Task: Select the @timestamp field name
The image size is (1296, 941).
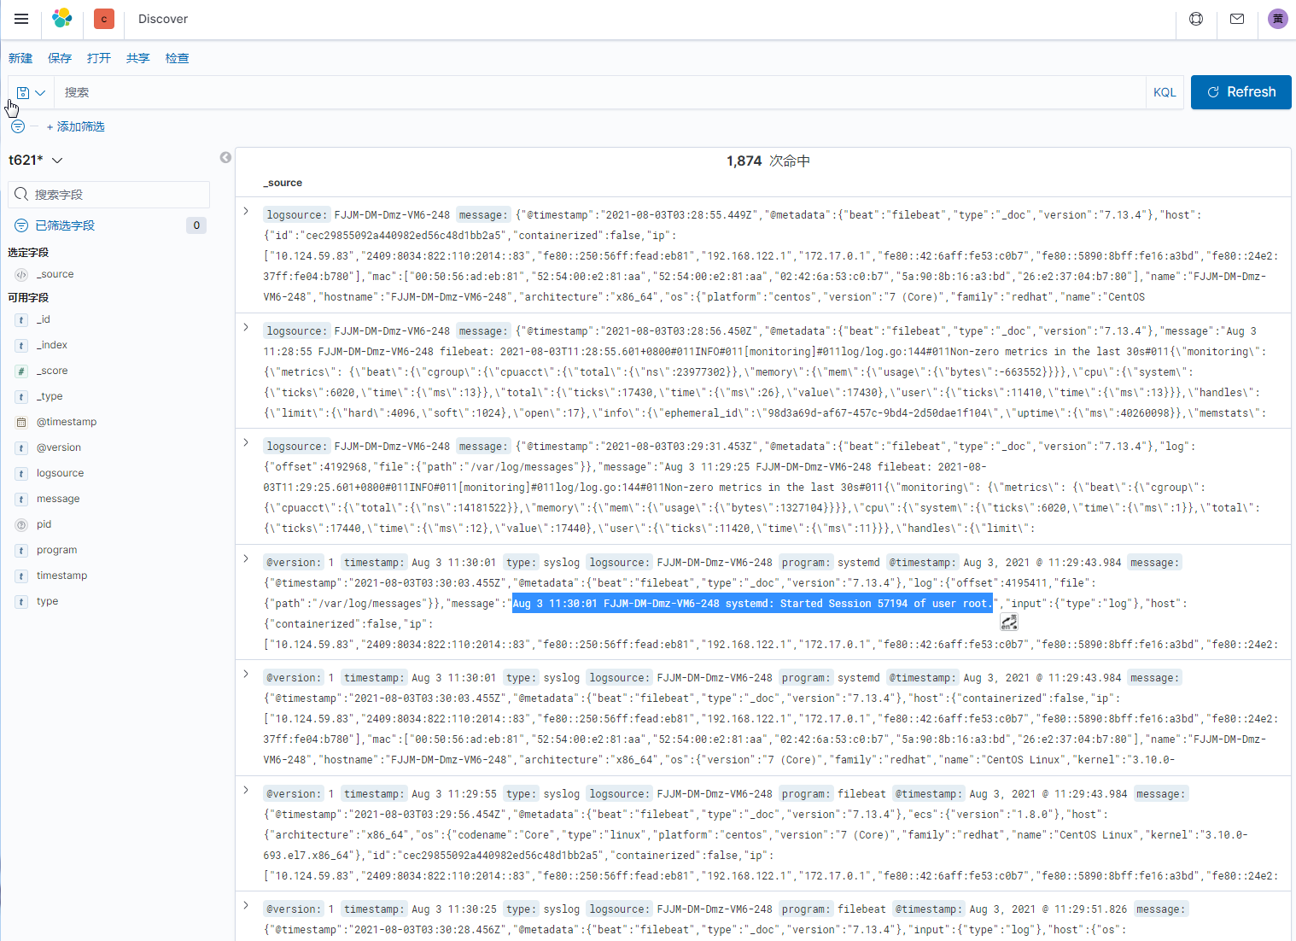Action: pyautogui.click(x=67, y=423)
